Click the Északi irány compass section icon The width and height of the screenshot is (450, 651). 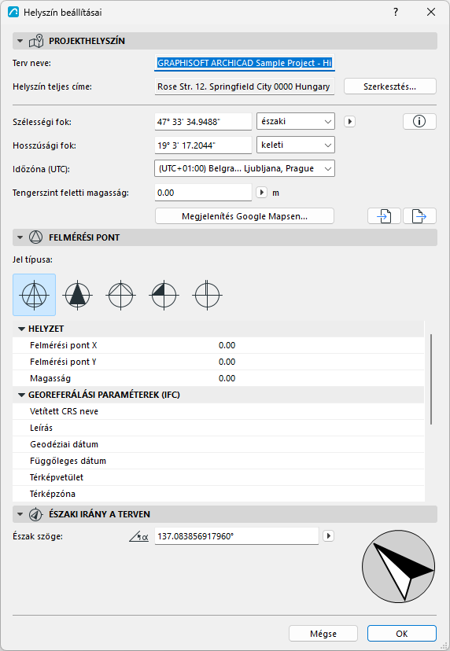[36, 514]
